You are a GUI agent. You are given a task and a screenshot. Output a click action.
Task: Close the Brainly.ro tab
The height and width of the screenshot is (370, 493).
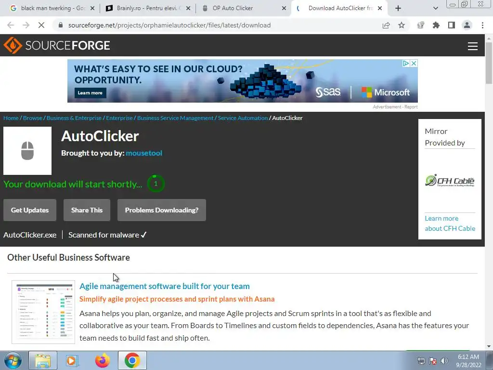click(x=188, y=9)
